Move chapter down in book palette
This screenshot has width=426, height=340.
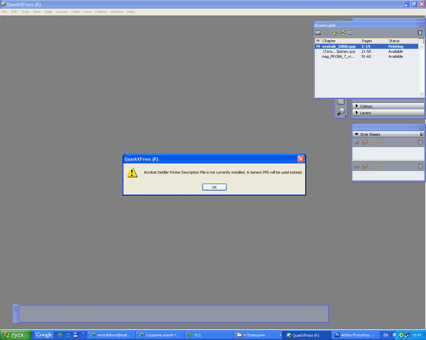(334, 33)
